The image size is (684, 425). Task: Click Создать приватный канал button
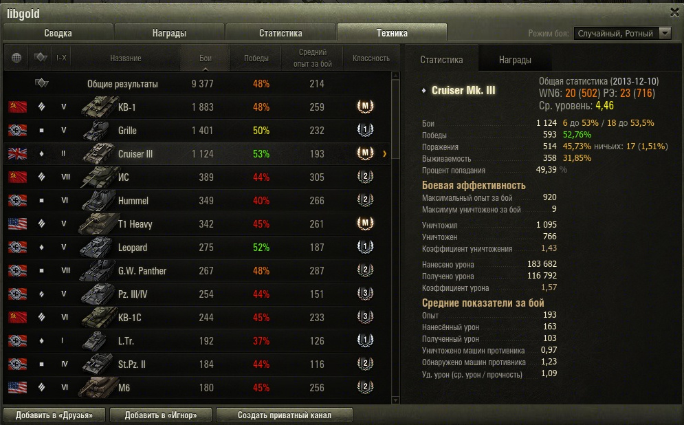285,415
